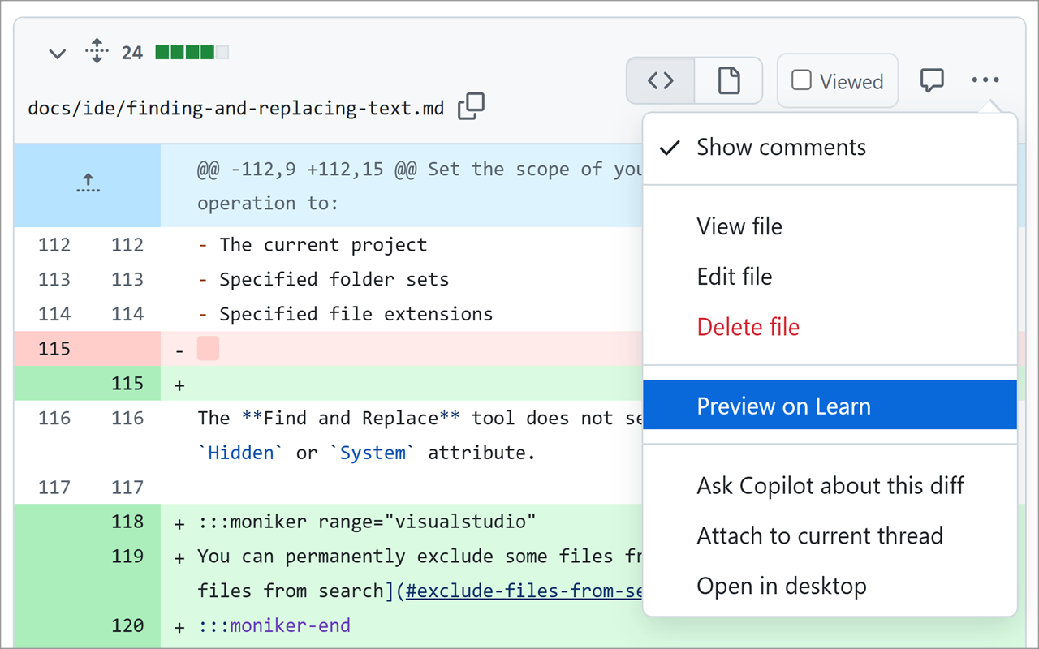Viewport: 1039px width, 649px height.
Task: Switch to rich diff view
Action: coord(729,80)
